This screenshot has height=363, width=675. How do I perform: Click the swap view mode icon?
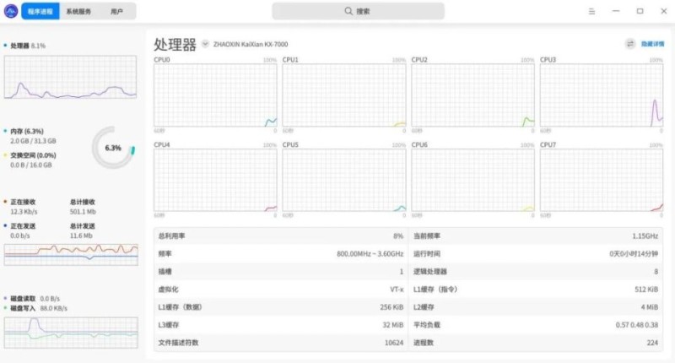(629, 44)
